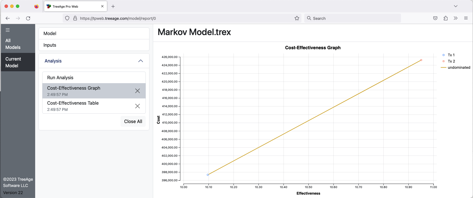Reload the page with refresh icon
Viewport: 473px width, 198px height.
28,18
